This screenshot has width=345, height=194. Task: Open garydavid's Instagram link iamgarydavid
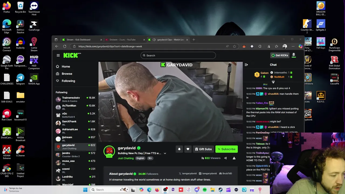208,174
